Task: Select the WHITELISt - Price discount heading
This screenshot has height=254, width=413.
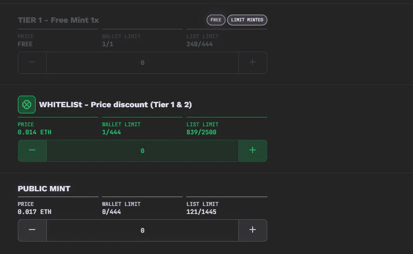Action: [x=115, y=105]
